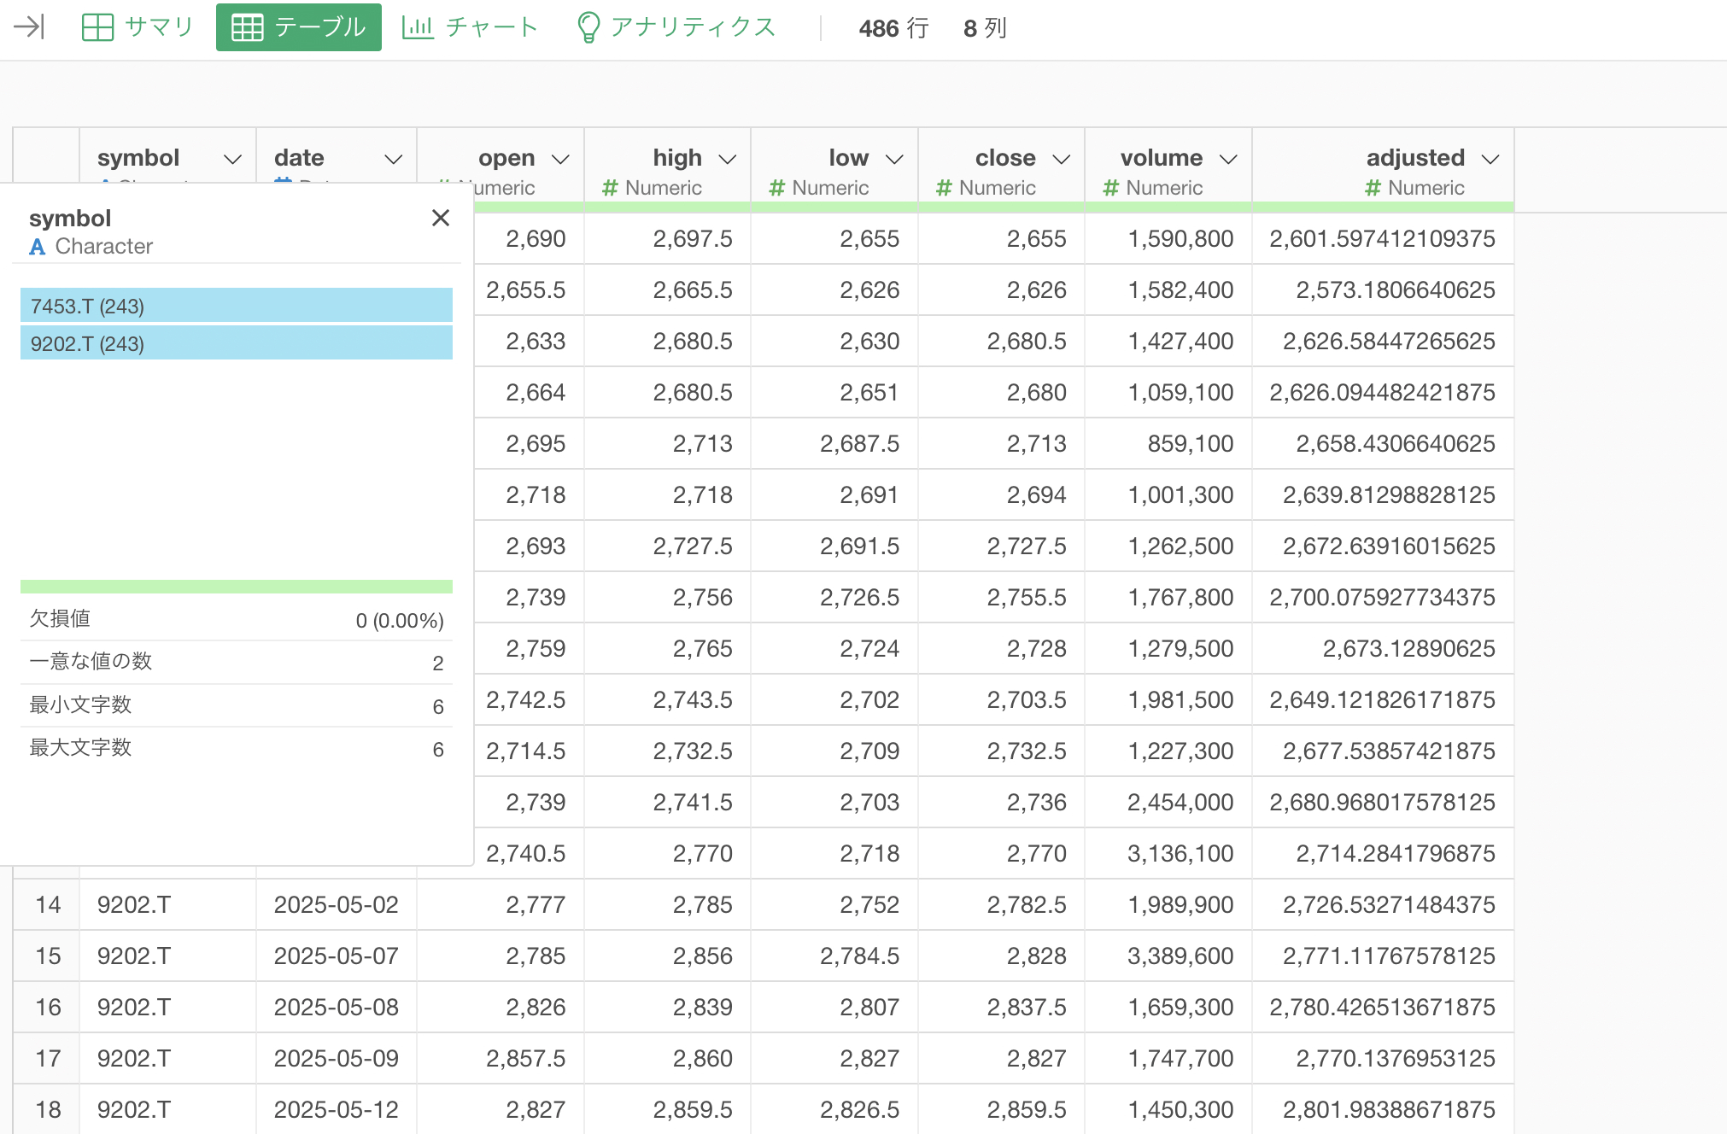Click the close column header

1004,158
